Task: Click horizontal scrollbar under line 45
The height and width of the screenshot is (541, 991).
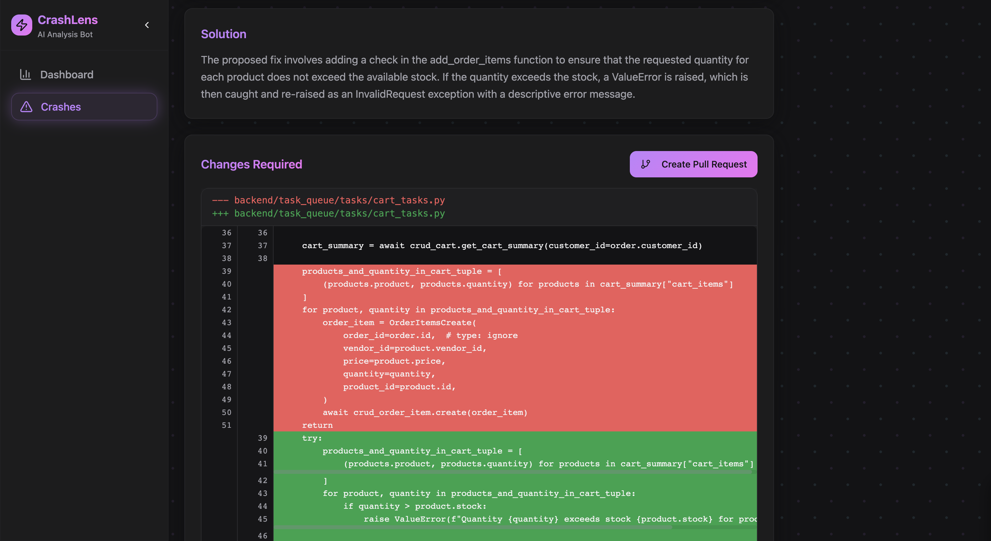Action: [472, 527]
